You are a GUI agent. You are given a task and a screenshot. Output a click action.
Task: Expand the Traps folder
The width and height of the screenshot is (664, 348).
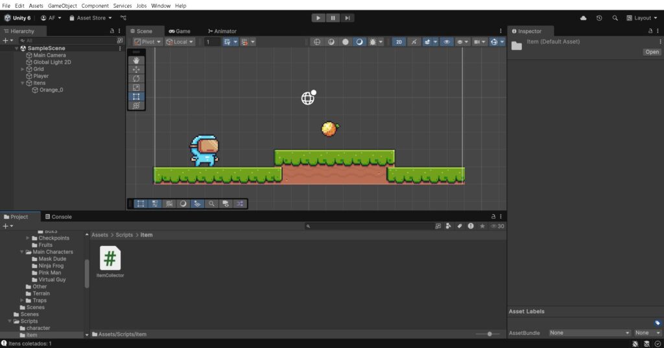click(x=21, y=300)
